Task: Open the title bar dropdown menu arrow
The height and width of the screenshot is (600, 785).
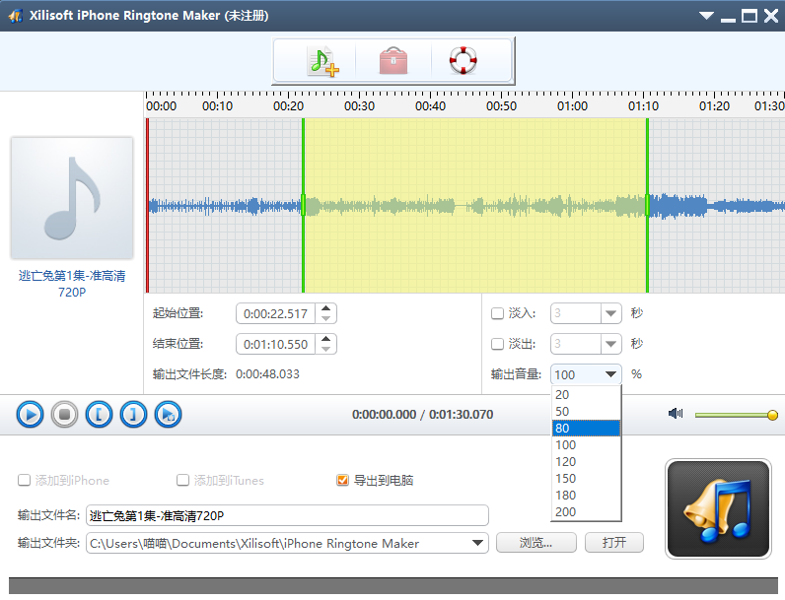Action: [706, 16]
